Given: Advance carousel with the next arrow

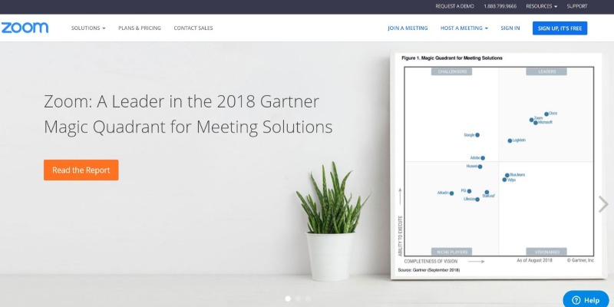Looking at the screenshot, I should (603, 204).
